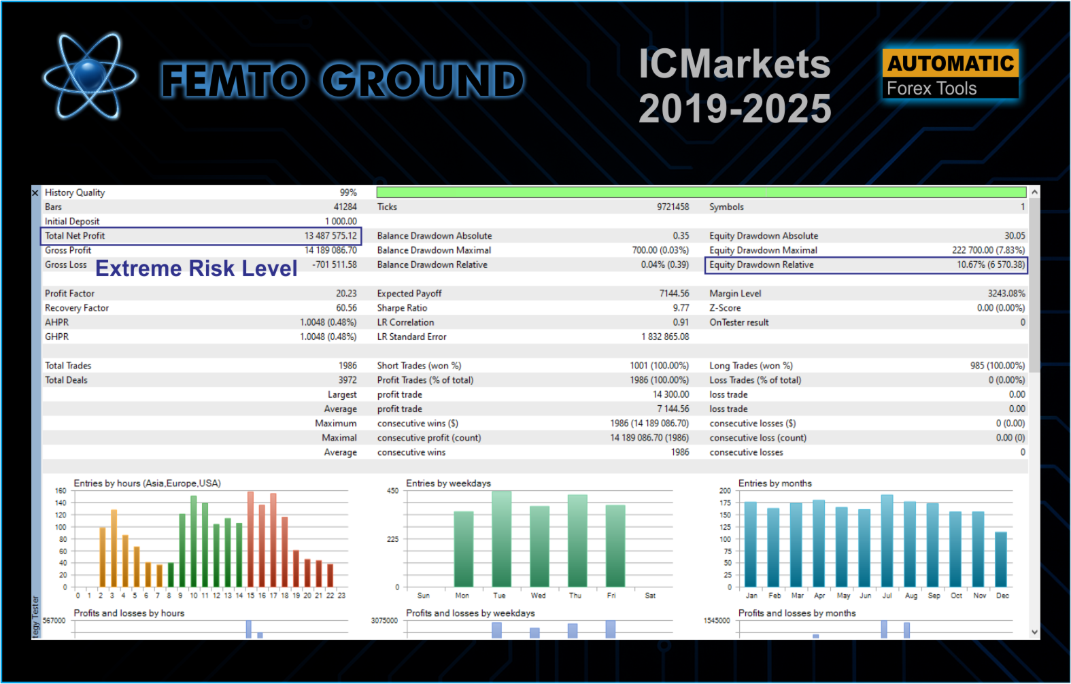The width and height of the screenshot is (1071, 684).
Task: Click the hour 15 bar in hours chart
Action: [x=250, y=539]
